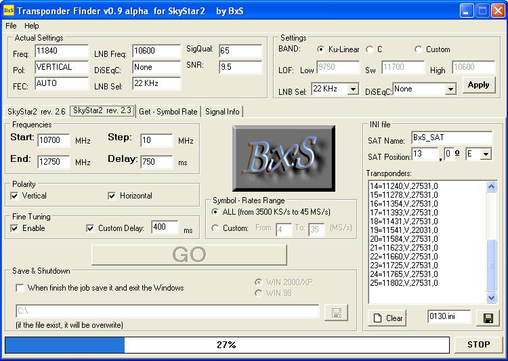This screenshot has width=508, height=361.
Task: Click the LOF Sw field 11700
Action: (x=403, y=68)
